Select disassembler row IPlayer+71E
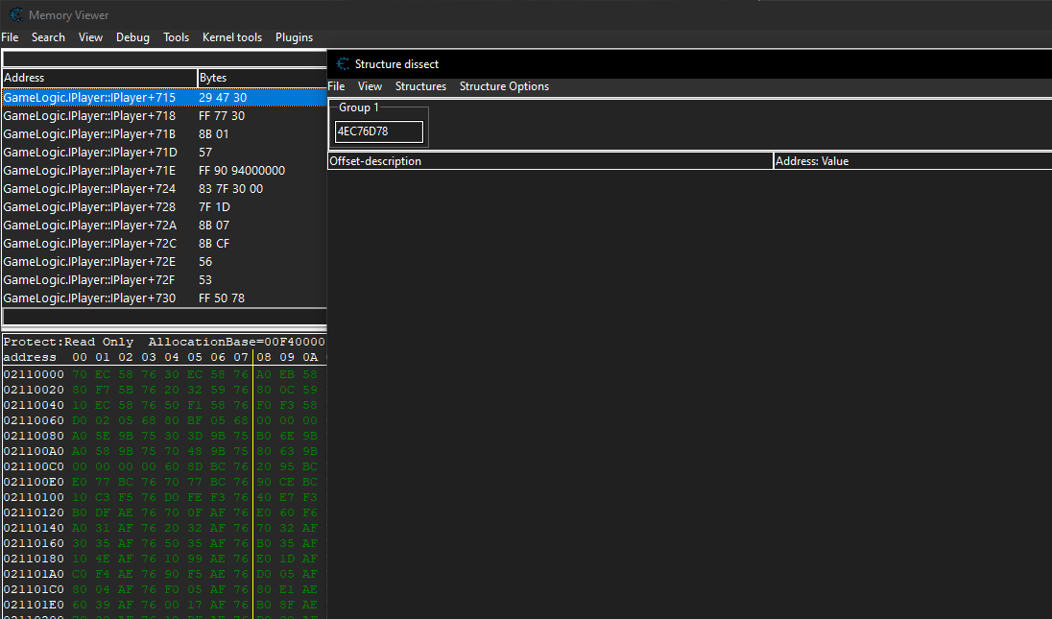Image resolution: width=1052 pixels, height=619 pixels. click(x=164, y=170)
